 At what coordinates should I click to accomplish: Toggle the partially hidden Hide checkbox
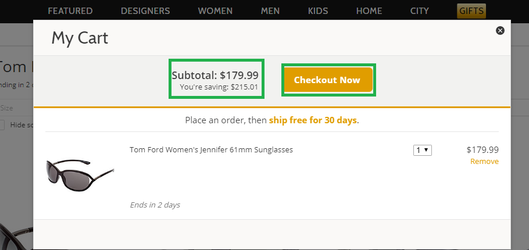2,125
